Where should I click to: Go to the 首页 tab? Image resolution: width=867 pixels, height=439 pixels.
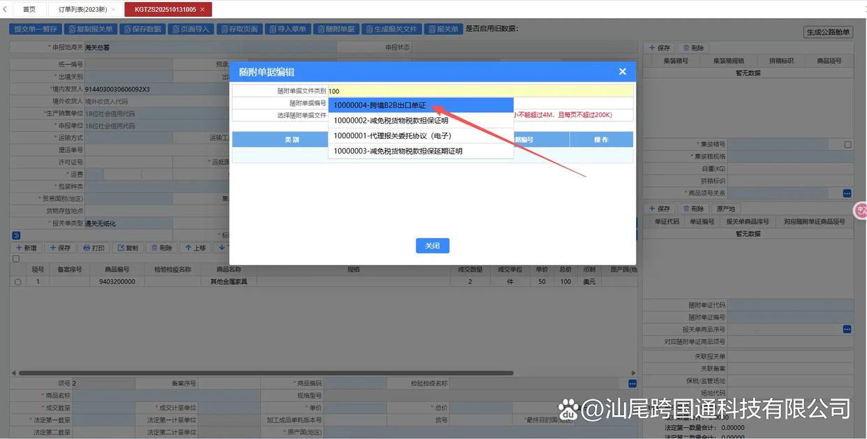point(29,9)
